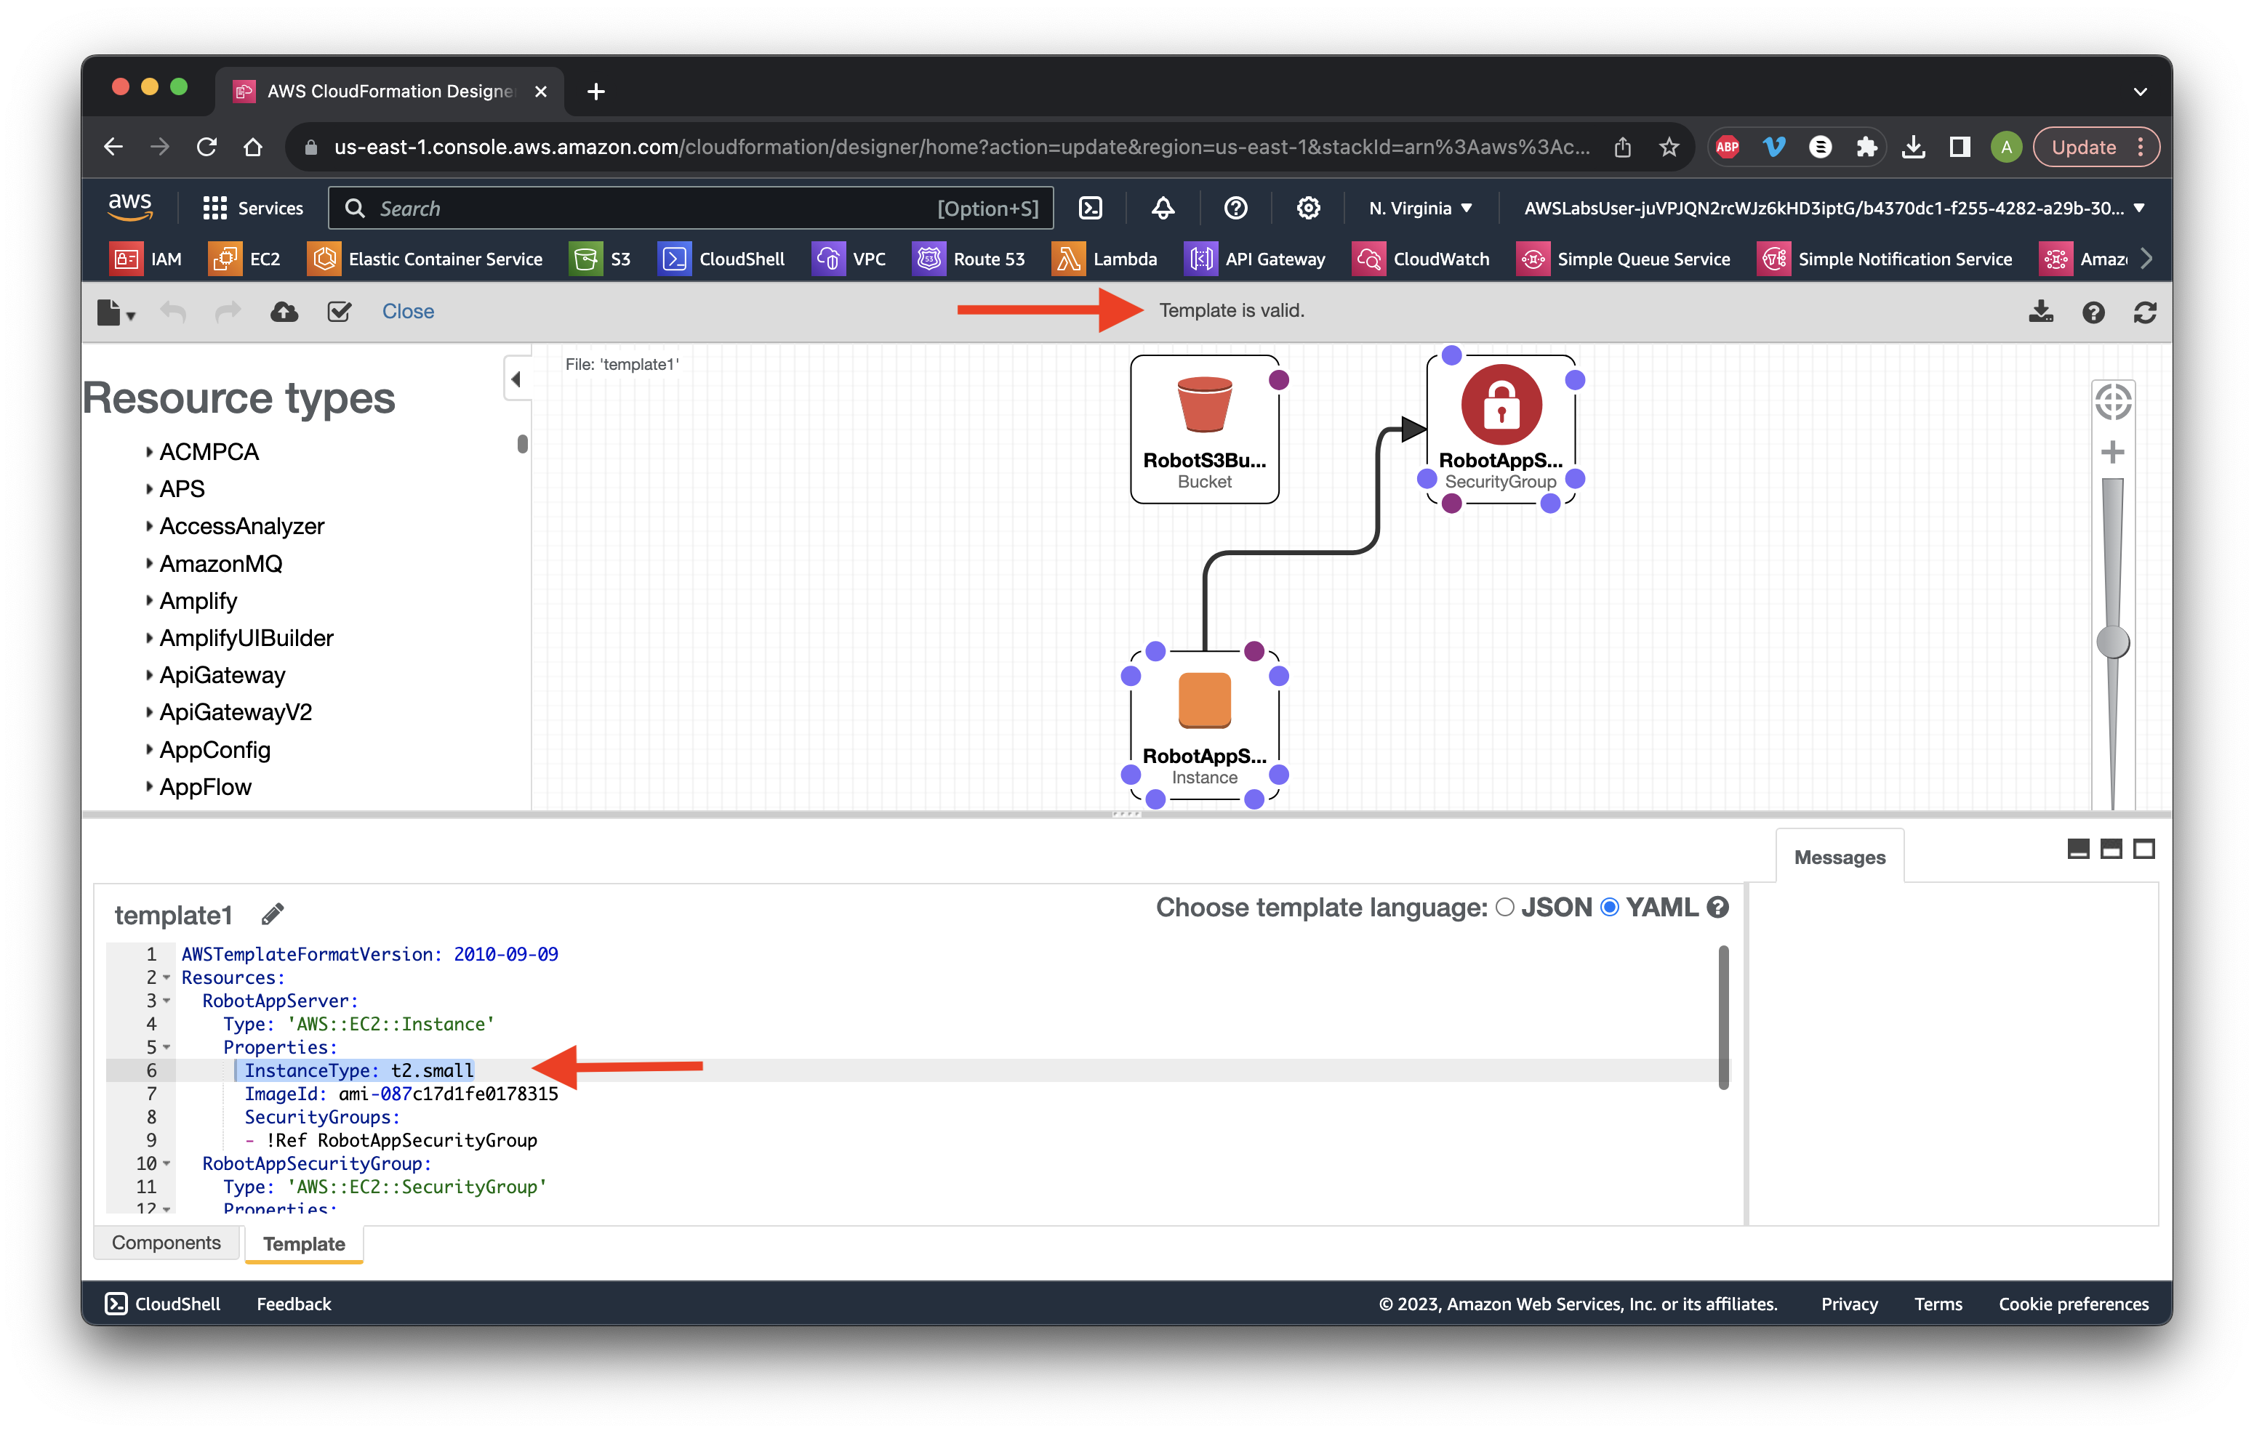The height and width of the screenshot is (1433, 2254).
Task: Open the N. Virginia region dropdown
Action: [1419, 208]
